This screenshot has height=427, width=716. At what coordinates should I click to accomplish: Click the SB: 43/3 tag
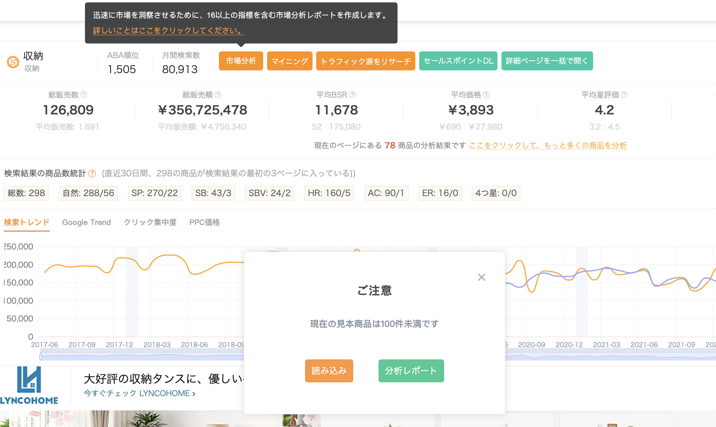pos(213,193)
